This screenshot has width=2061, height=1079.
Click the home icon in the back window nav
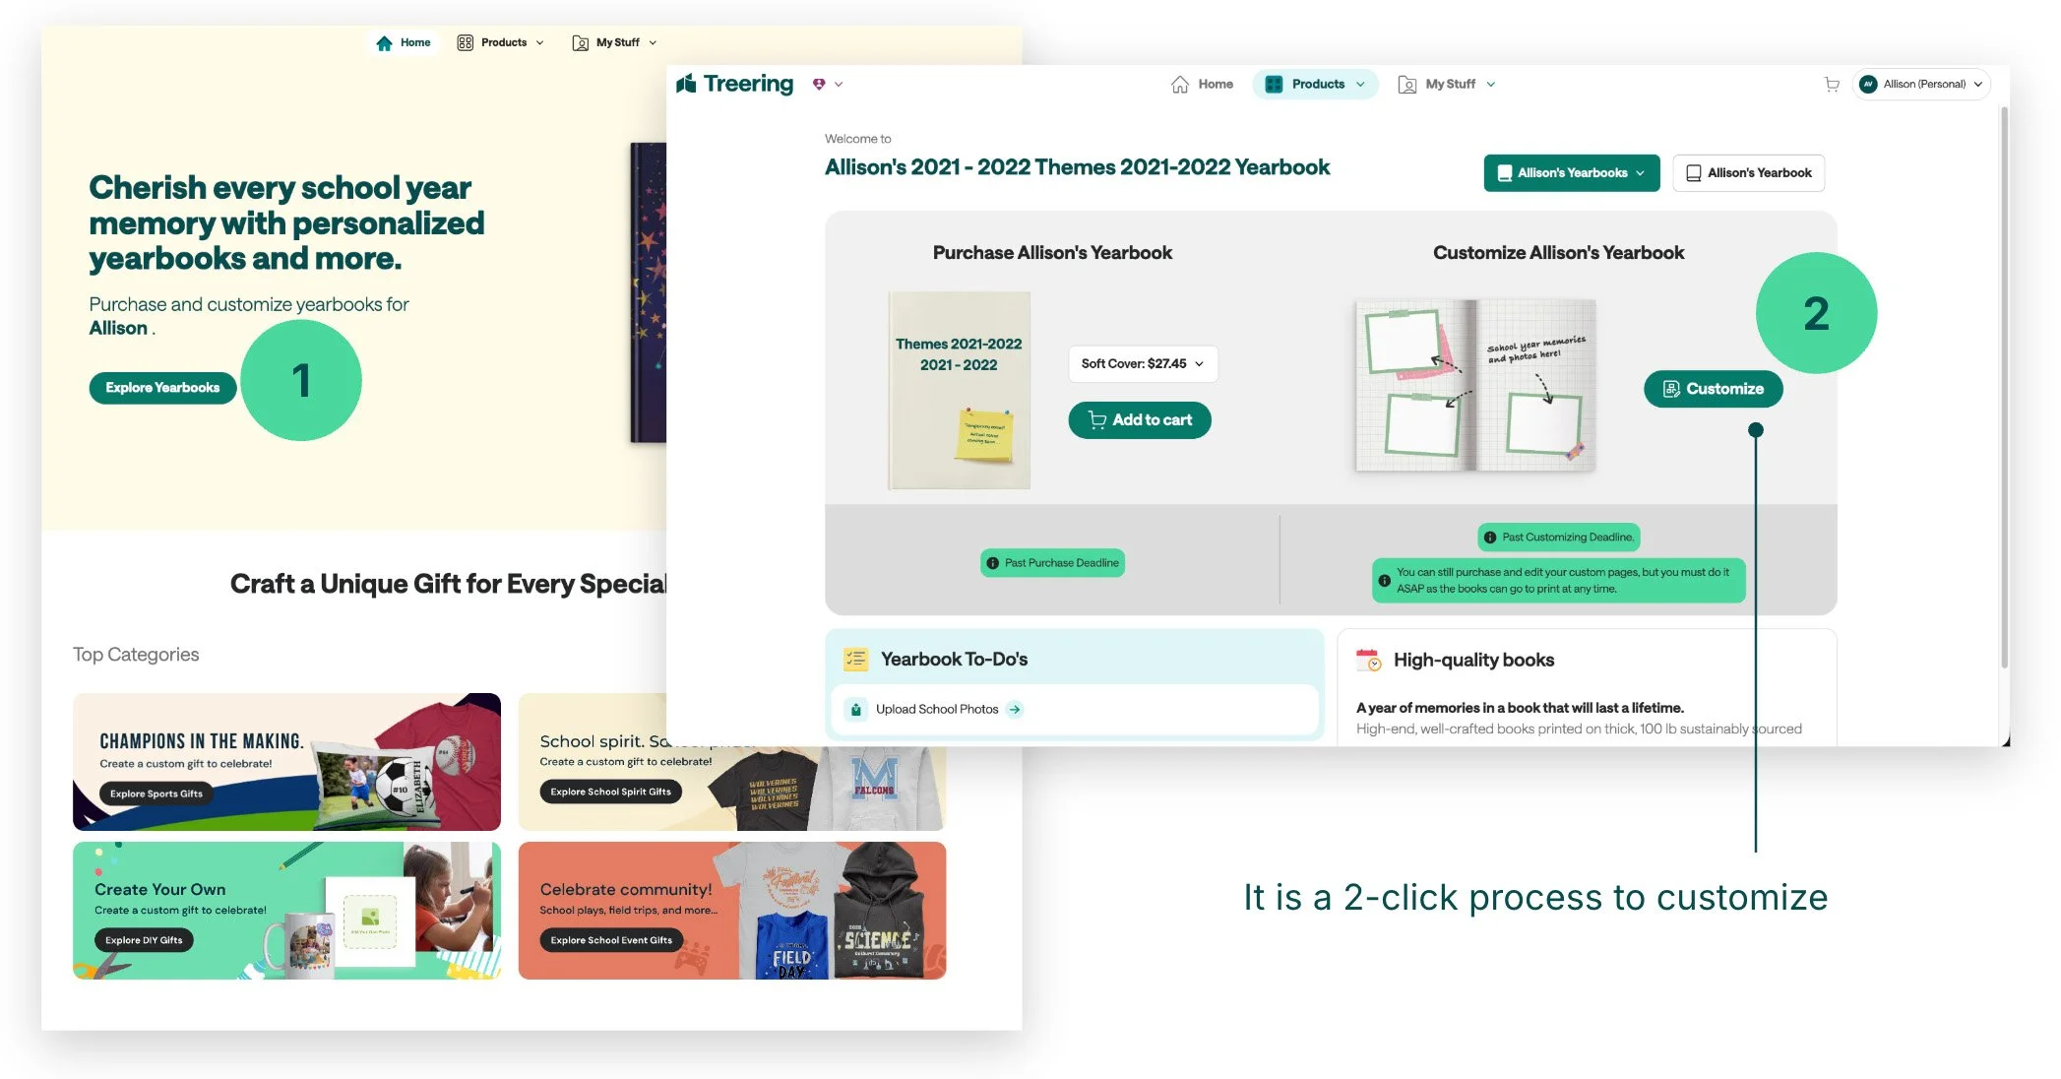pos(385,42)
